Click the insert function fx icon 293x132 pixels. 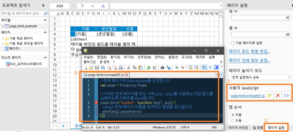103,6
